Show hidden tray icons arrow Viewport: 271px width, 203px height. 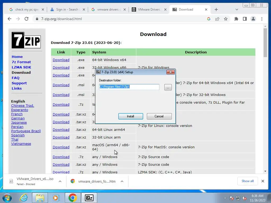tap(225, 198)
